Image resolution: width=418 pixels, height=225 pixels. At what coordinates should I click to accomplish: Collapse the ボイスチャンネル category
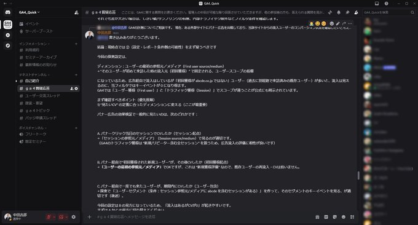(33, 128)
